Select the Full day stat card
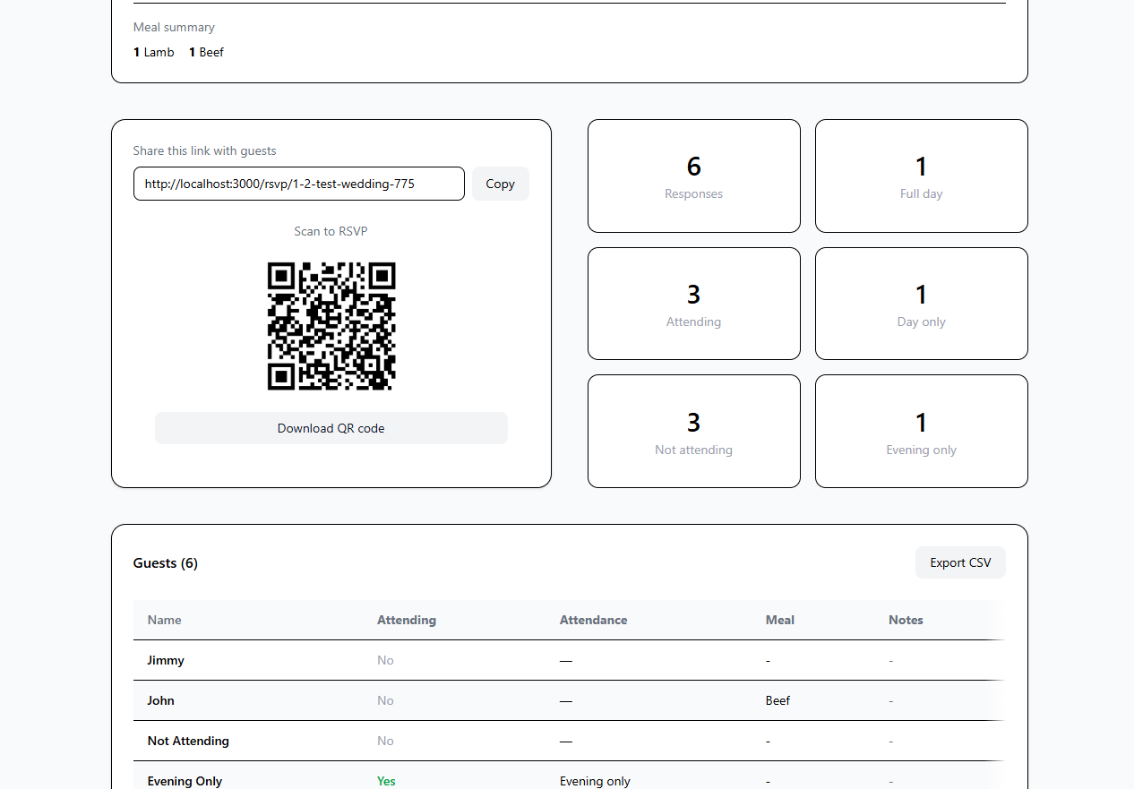Image resolution: width=1134 pixels, height=789 pixels. (921, 176)
